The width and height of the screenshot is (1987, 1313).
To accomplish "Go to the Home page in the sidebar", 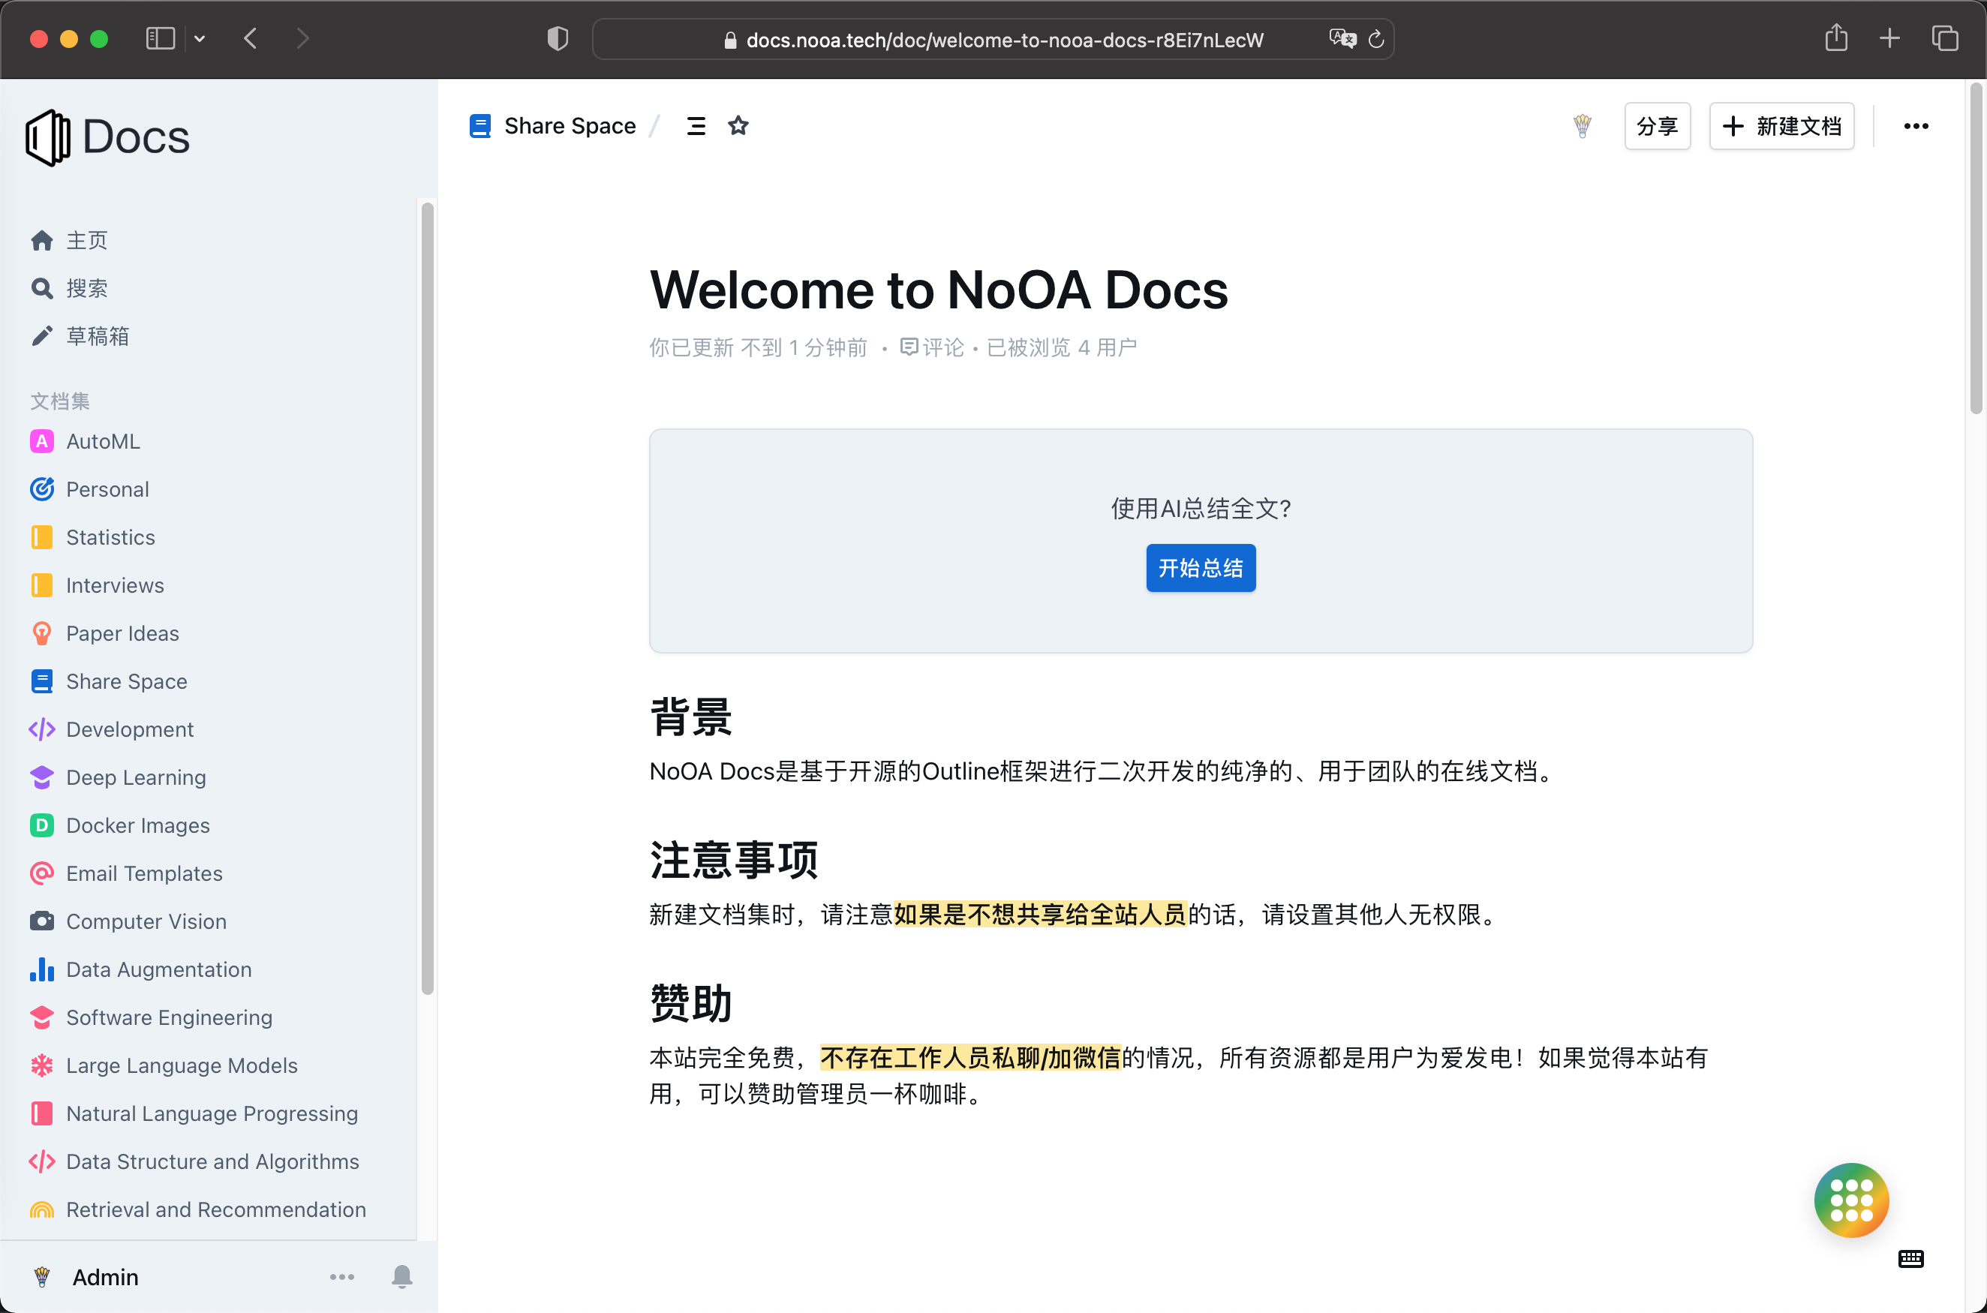I will point(86,240).
